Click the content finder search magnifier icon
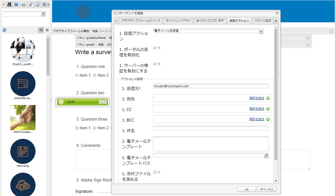 43,14
